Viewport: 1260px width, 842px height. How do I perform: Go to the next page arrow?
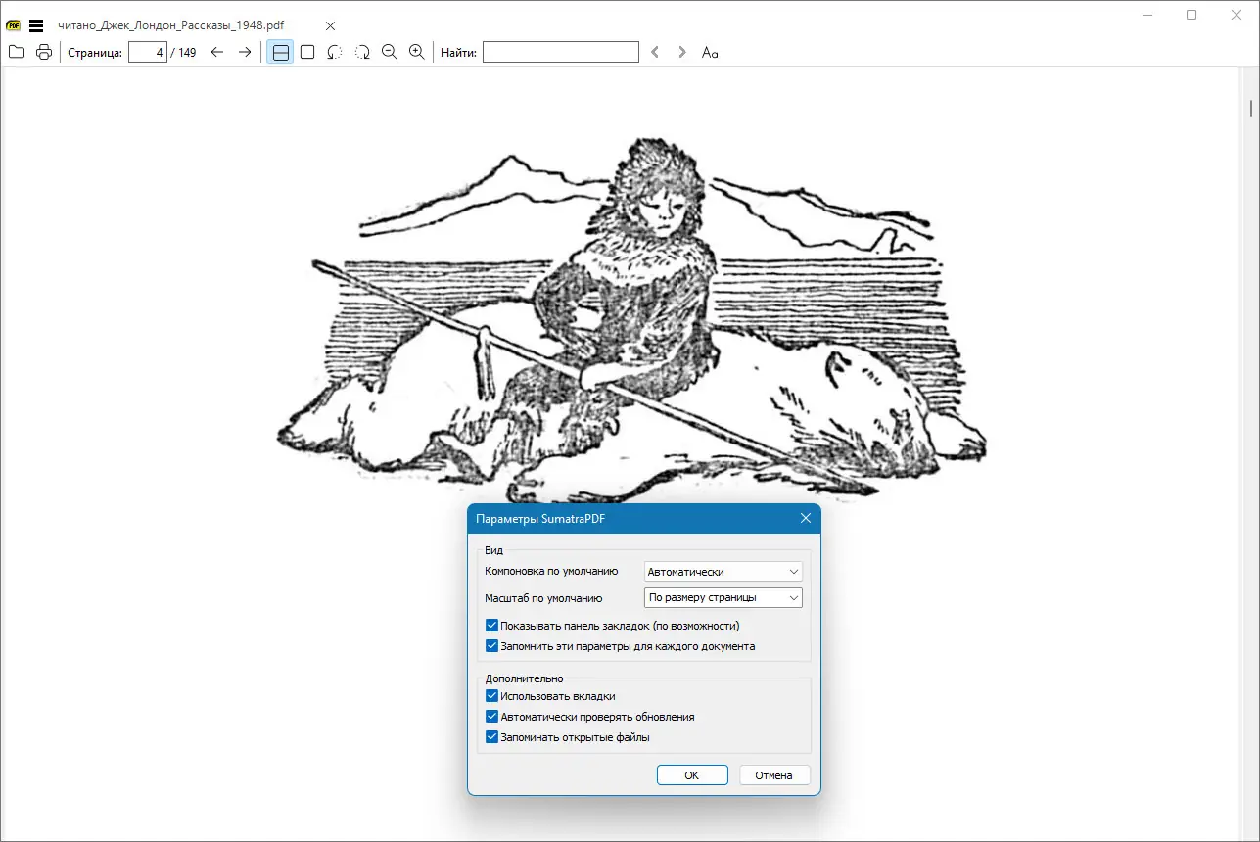pos(245,53)
